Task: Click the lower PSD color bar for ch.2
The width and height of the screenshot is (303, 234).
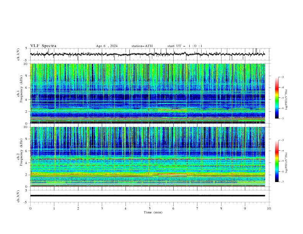Action: (x=277, y=161)
